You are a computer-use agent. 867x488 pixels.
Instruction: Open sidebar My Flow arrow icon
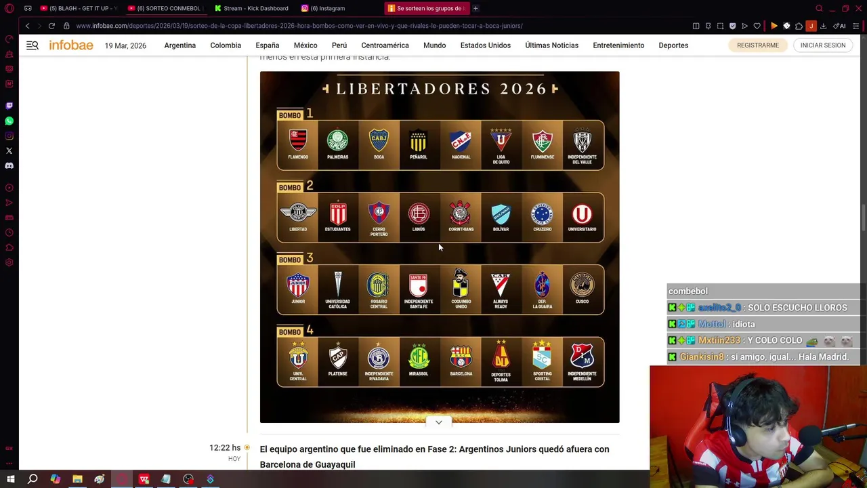pos(9,203)
